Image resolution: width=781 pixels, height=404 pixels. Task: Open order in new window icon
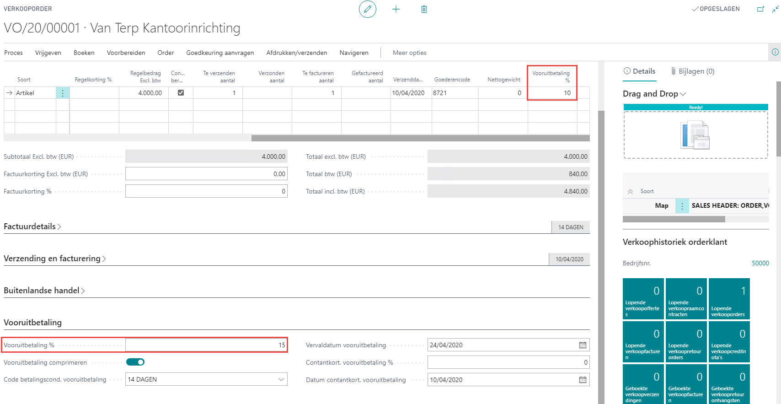(760, 9)
